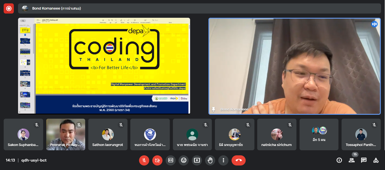Open the activities panel icon
The image size is (385, 170).
click(376, 160)
